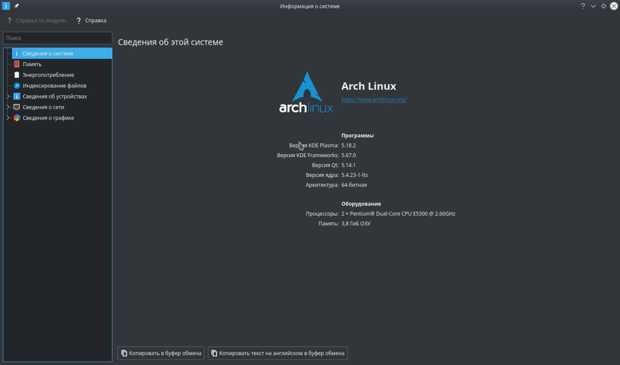Expand the "Сведения о графике" tree branch
This screenshot has height=365, width=620.
coord(8,118)
